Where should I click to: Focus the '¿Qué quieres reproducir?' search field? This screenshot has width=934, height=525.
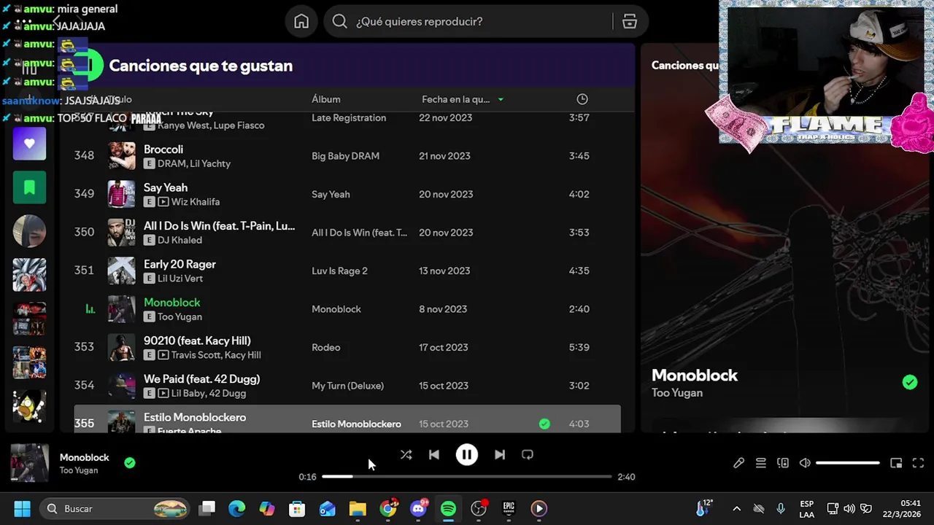click(486, 22)
